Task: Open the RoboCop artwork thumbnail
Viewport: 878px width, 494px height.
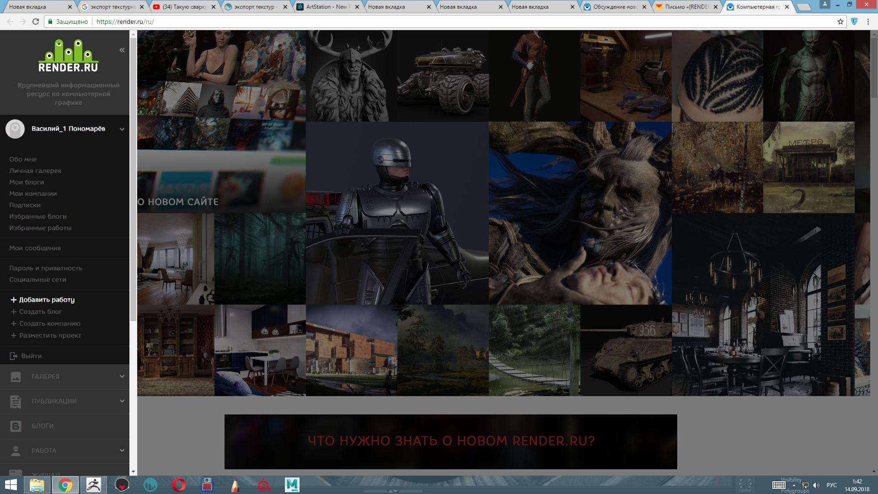Action: 397,213
